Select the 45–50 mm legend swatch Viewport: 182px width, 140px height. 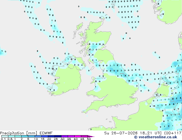coord(84,136)
